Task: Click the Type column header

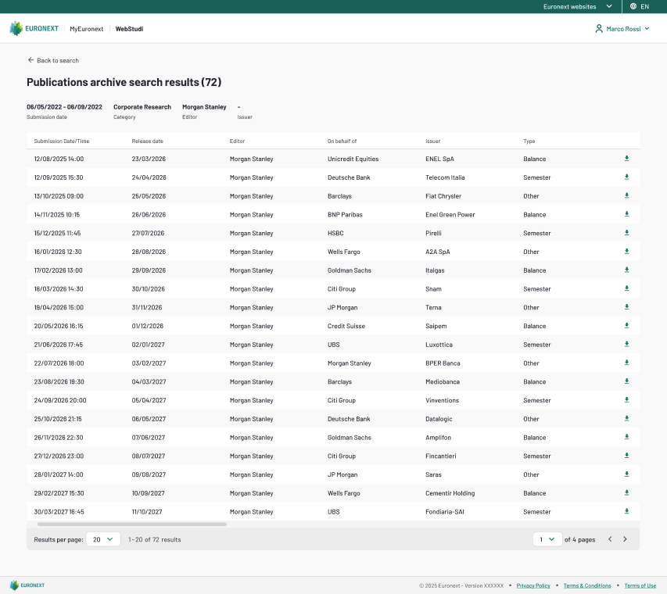Action: 529,141
